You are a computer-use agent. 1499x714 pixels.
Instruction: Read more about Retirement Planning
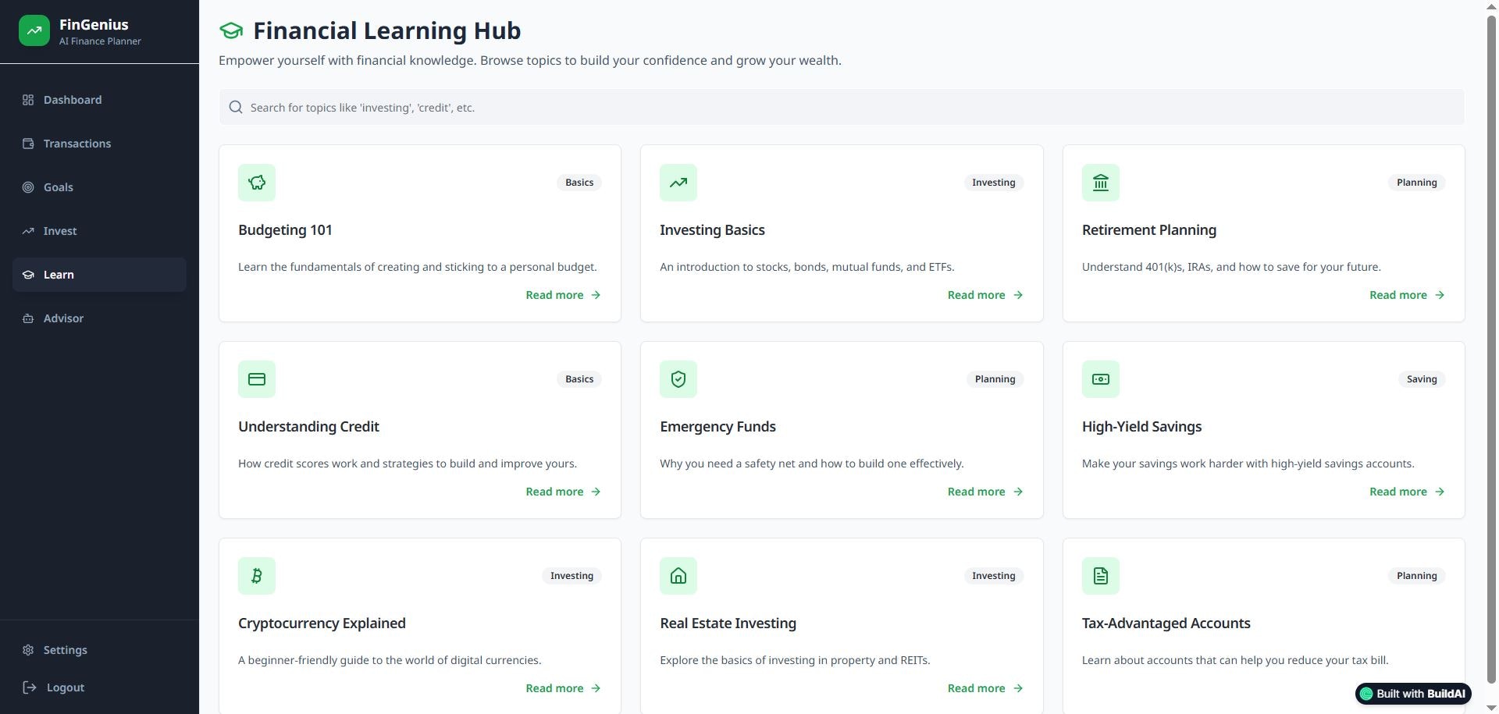[1407, 295]
